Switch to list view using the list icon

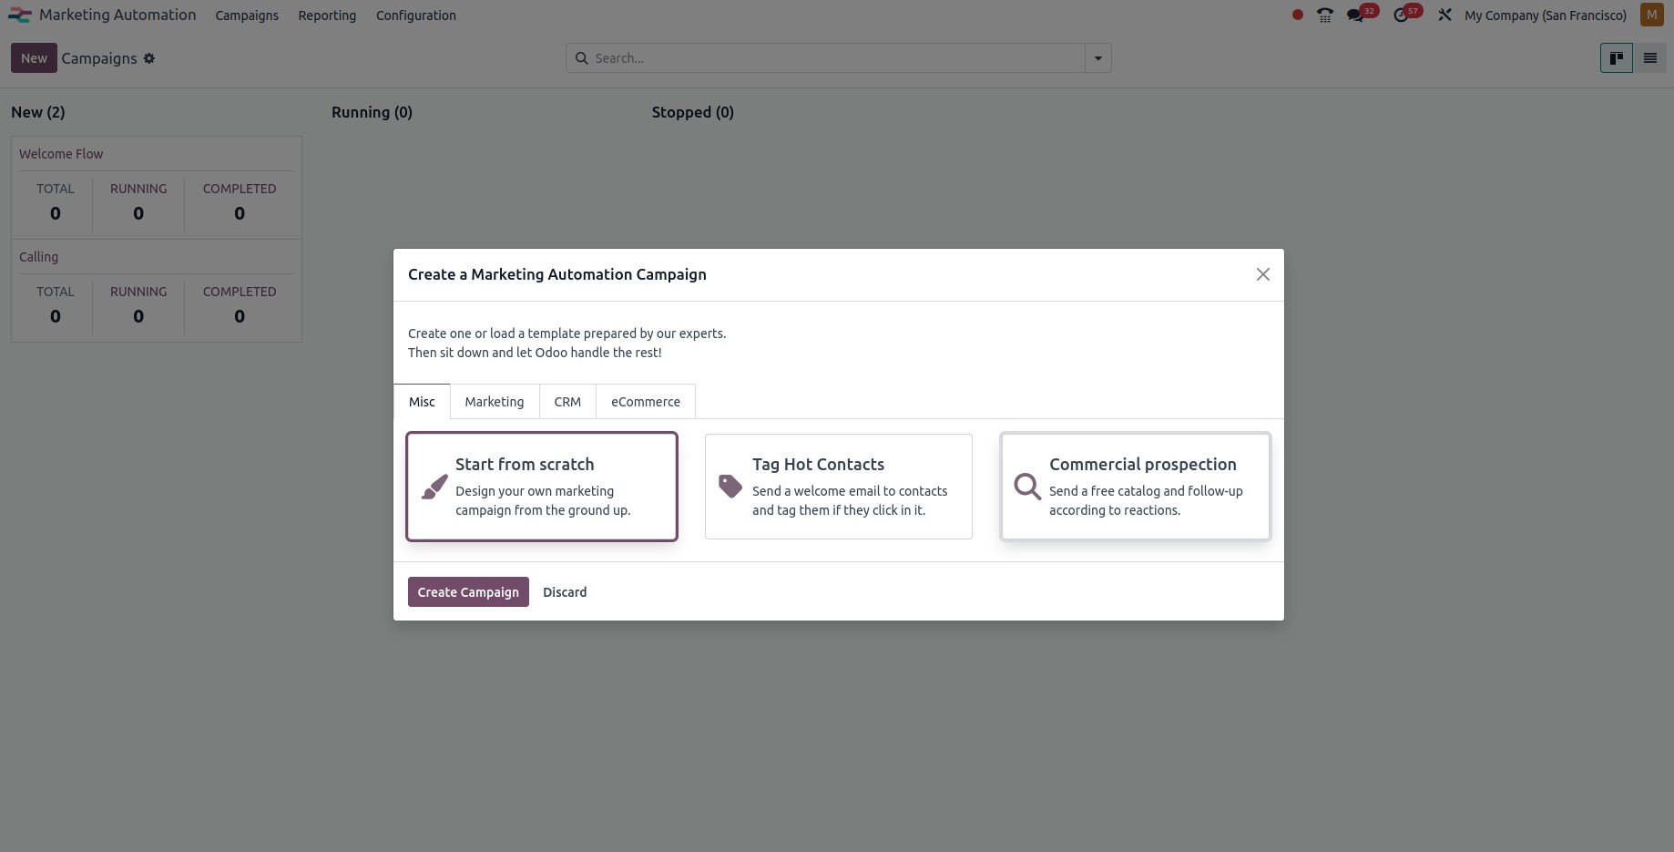[1649, 57]
